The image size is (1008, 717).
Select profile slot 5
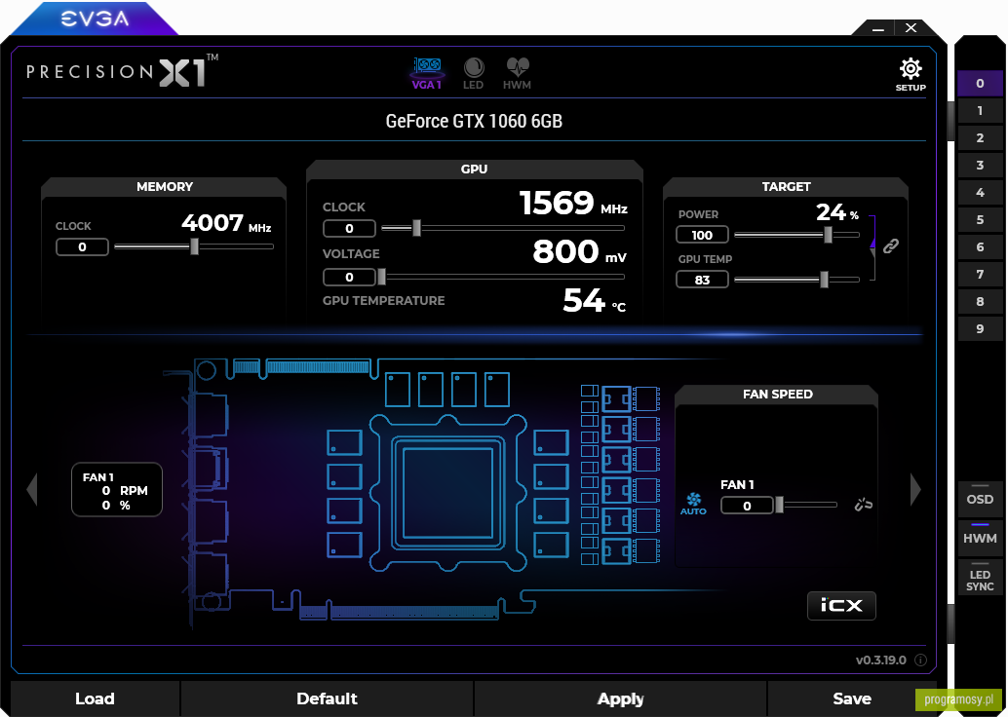point(980,220)
